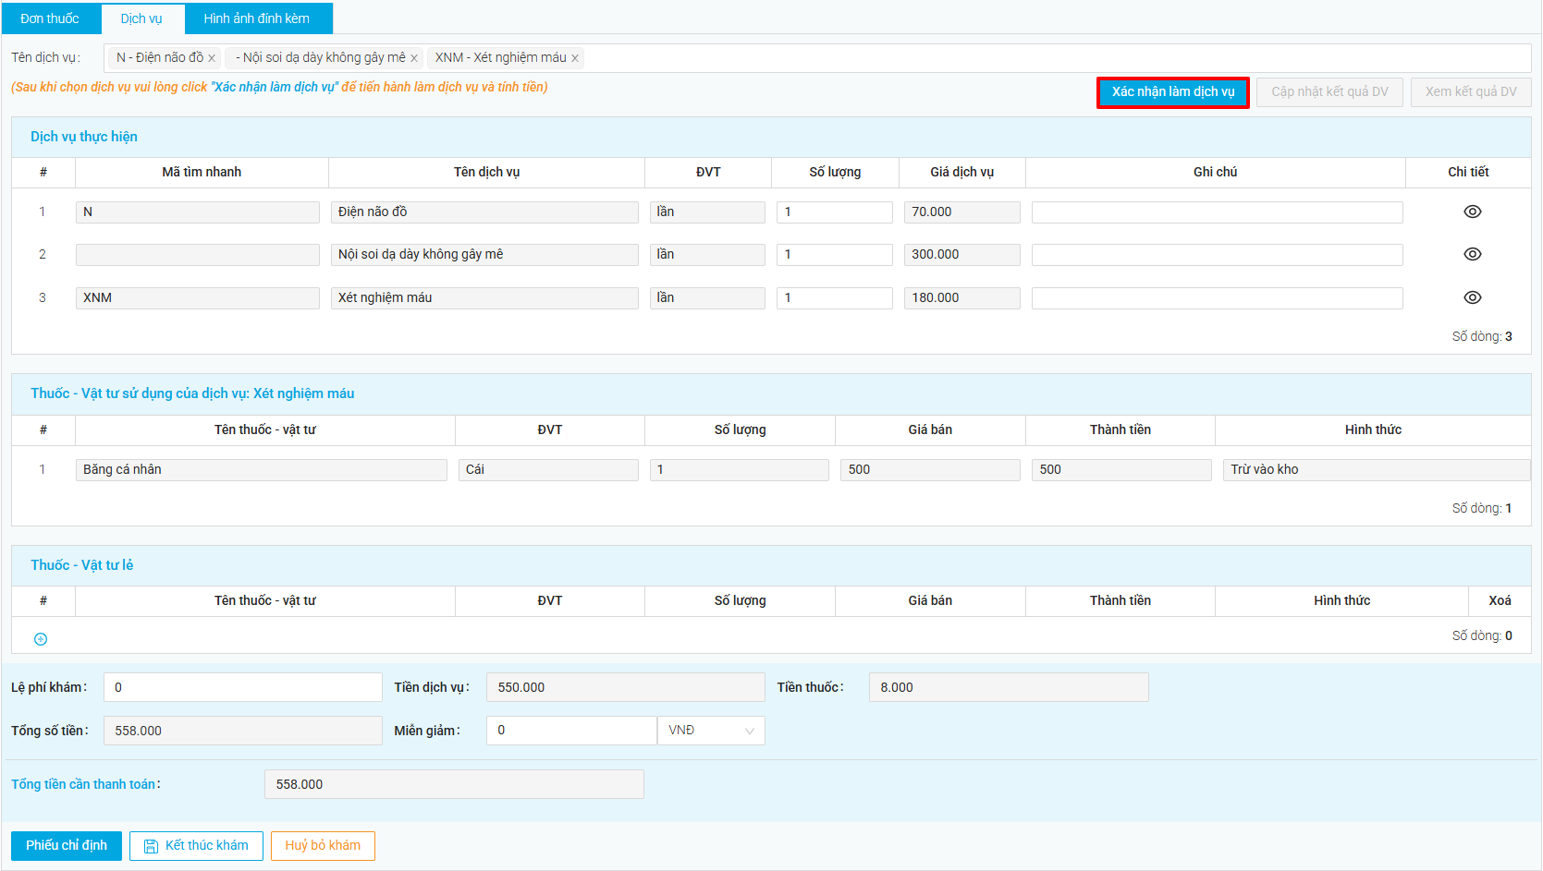Click the XNM quick code cell

click(198, 298)
